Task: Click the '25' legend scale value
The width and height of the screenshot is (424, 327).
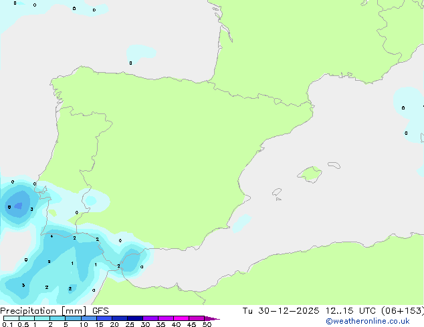Action: click(130, 324)
